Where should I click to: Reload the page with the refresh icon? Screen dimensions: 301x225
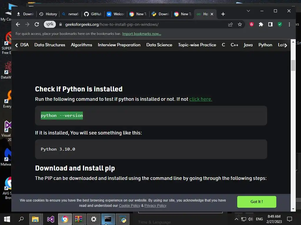pyautogui.click(x=37, y=24)
